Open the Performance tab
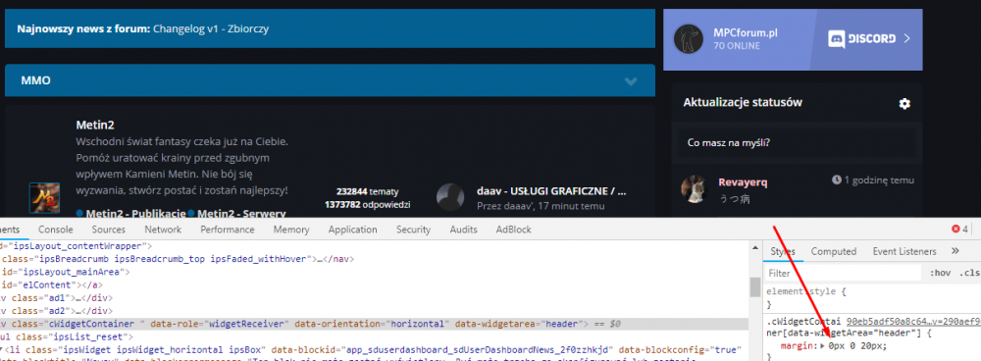981x361 pixels. (228, 230)
